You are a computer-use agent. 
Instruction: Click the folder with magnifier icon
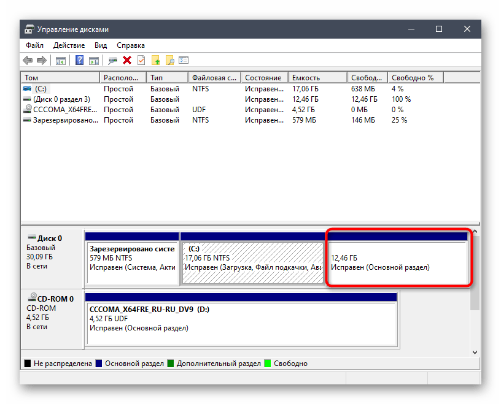[170, 60]
